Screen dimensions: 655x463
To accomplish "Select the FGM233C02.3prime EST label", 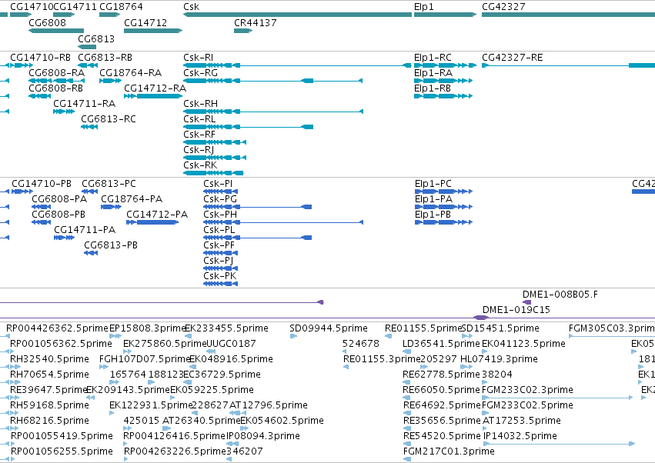I will (527, 391).
